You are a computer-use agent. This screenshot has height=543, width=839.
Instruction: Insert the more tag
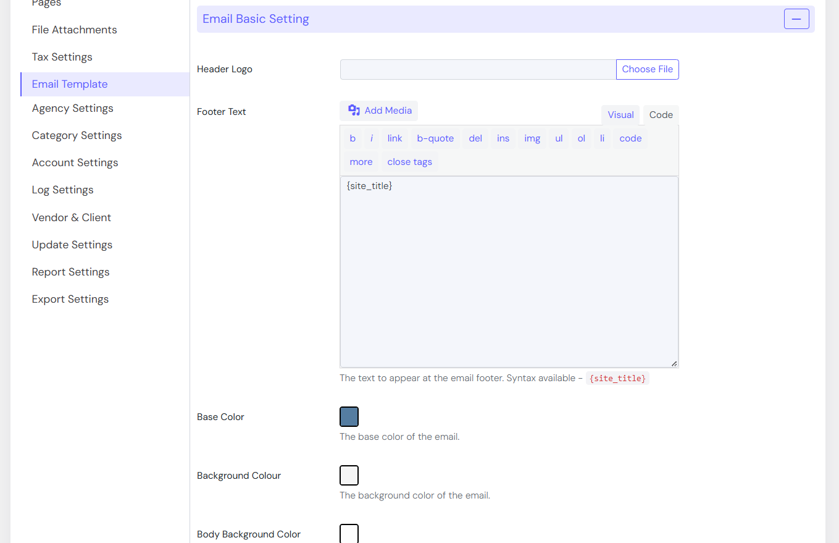click(x=361, y=162)
